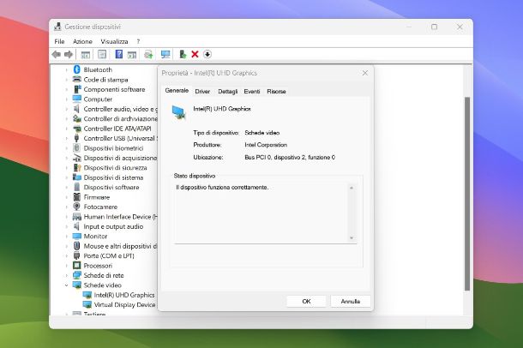
Task: Select the Generale tab
Action: click(177, 90)
